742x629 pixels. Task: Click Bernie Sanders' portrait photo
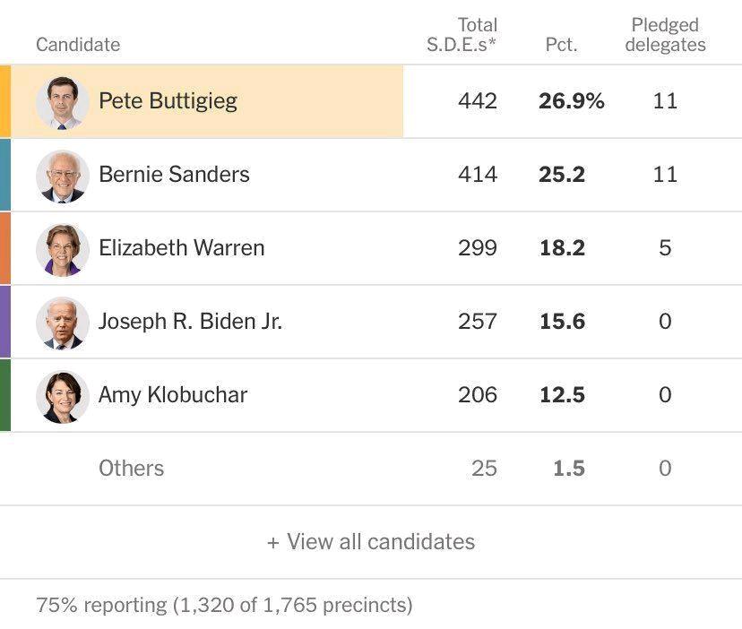click(63, 176)
